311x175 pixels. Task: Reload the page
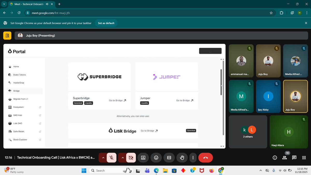tap(19, 13)
